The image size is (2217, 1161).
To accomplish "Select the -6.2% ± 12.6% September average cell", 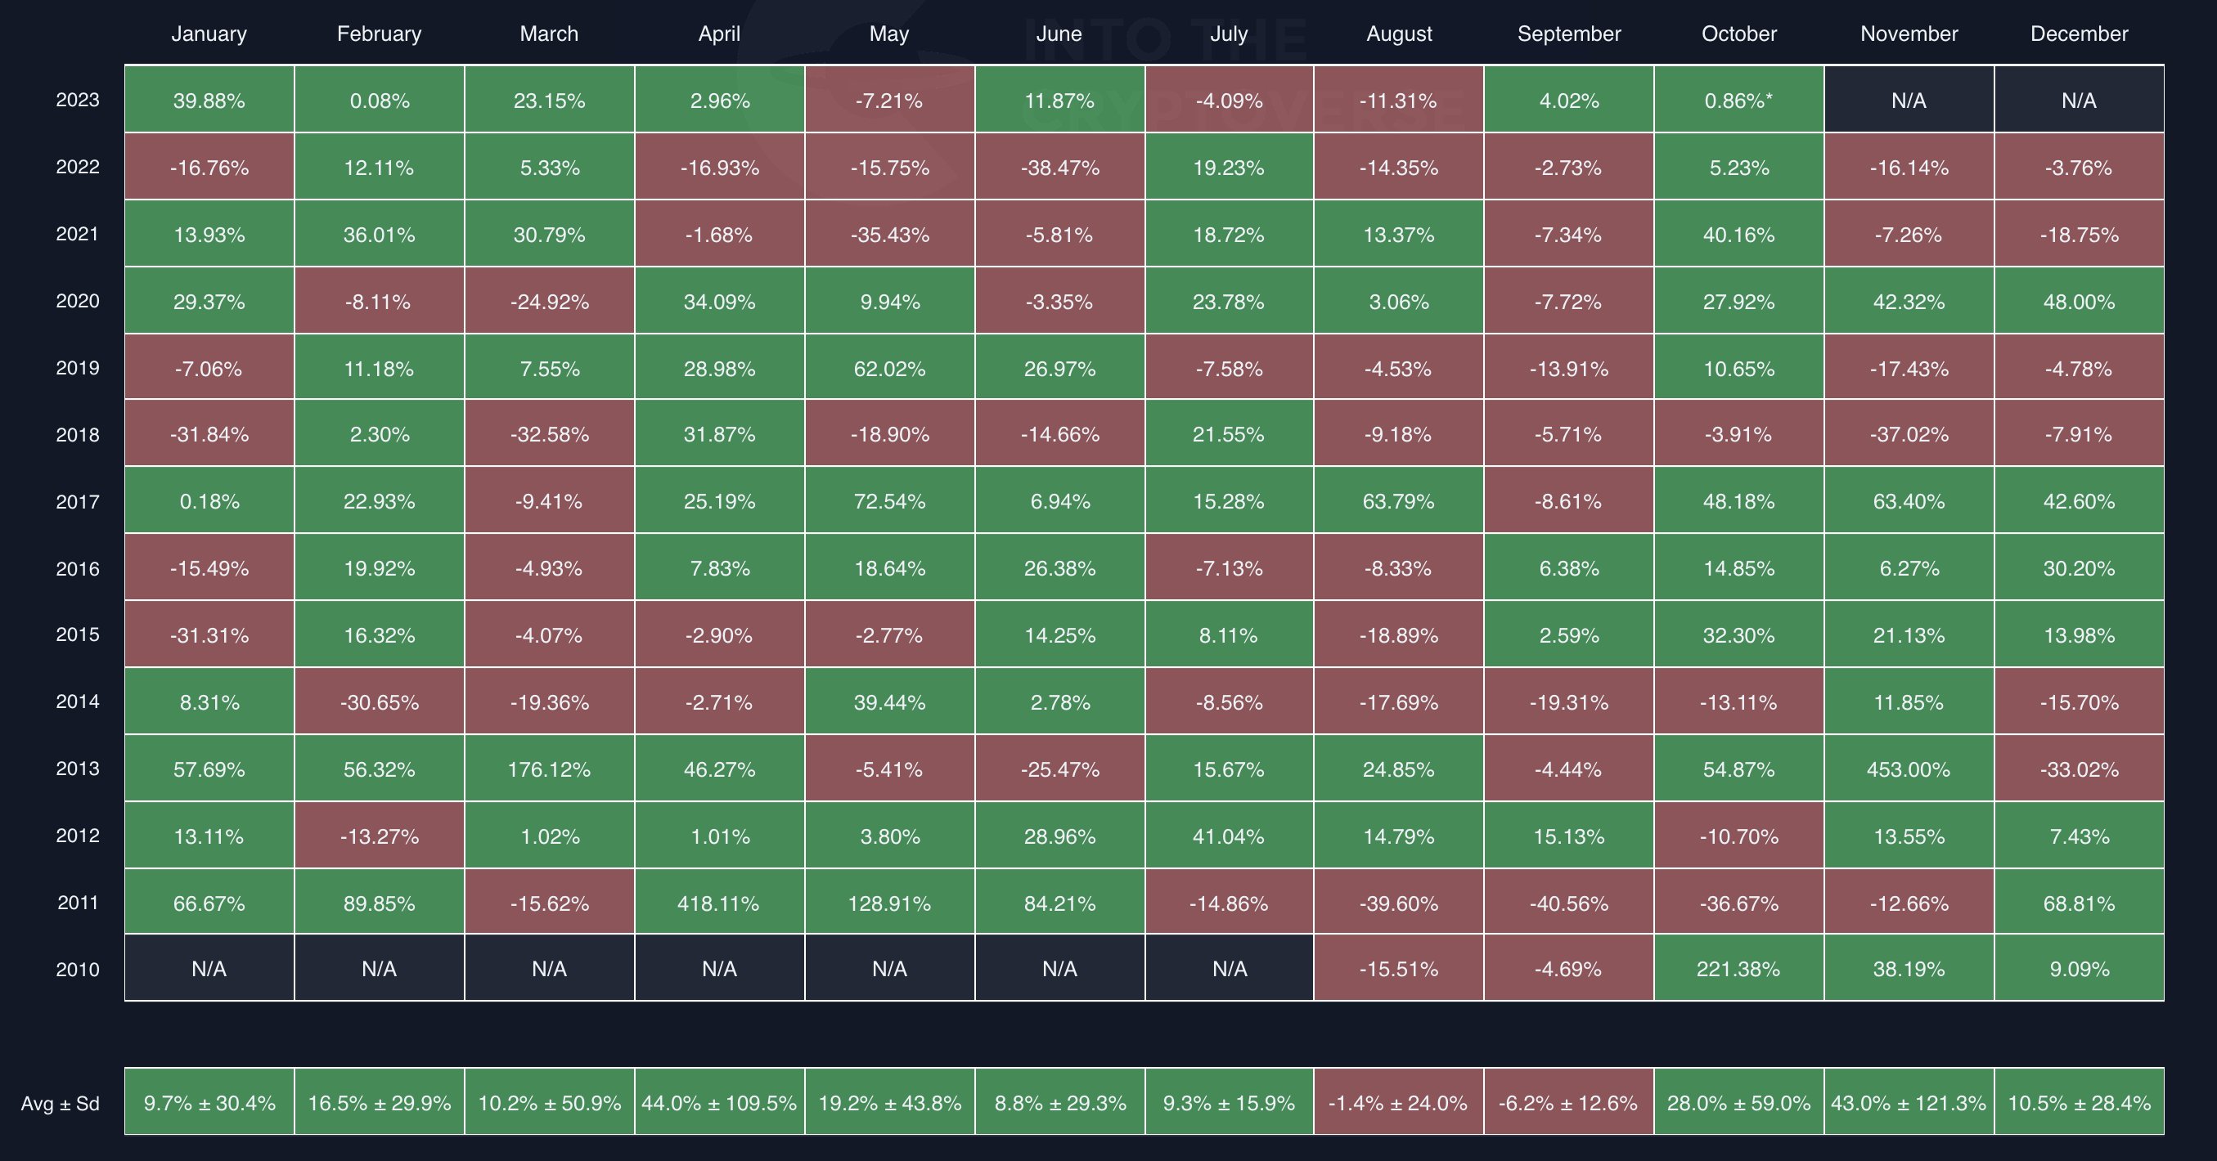I will pos(1569,1102).
